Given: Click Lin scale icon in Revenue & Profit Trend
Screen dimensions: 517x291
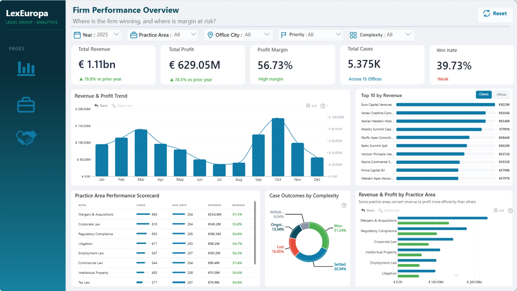Looking at the screenshot, I should [308, 106].
